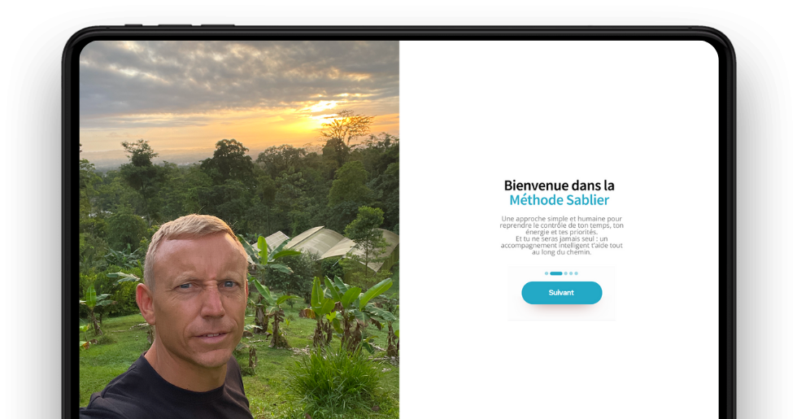Tap the man's face in photo
Image resolution: width=797 pixels, height=419 pixels.
199,300
